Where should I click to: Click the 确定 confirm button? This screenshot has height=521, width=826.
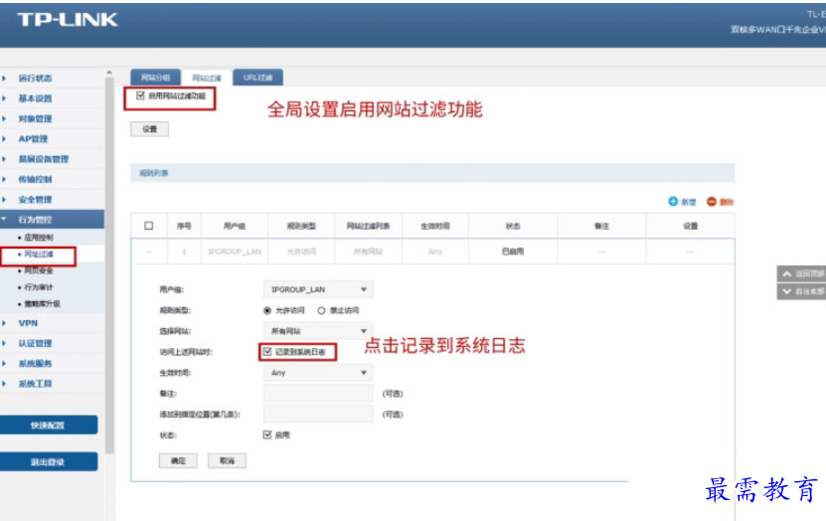click(178, 460)
